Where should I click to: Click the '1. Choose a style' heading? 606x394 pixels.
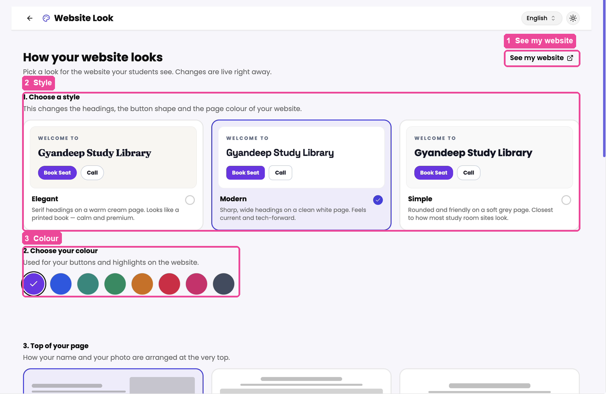coord(52,97)
